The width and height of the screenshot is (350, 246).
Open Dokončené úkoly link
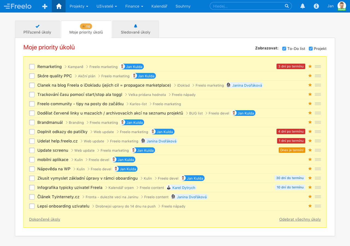45,219
